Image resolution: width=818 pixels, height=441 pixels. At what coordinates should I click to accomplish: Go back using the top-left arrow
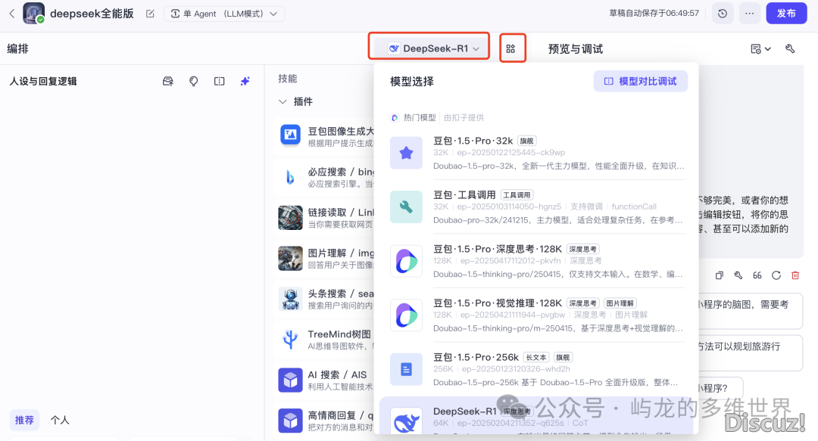tap(12, 14)
